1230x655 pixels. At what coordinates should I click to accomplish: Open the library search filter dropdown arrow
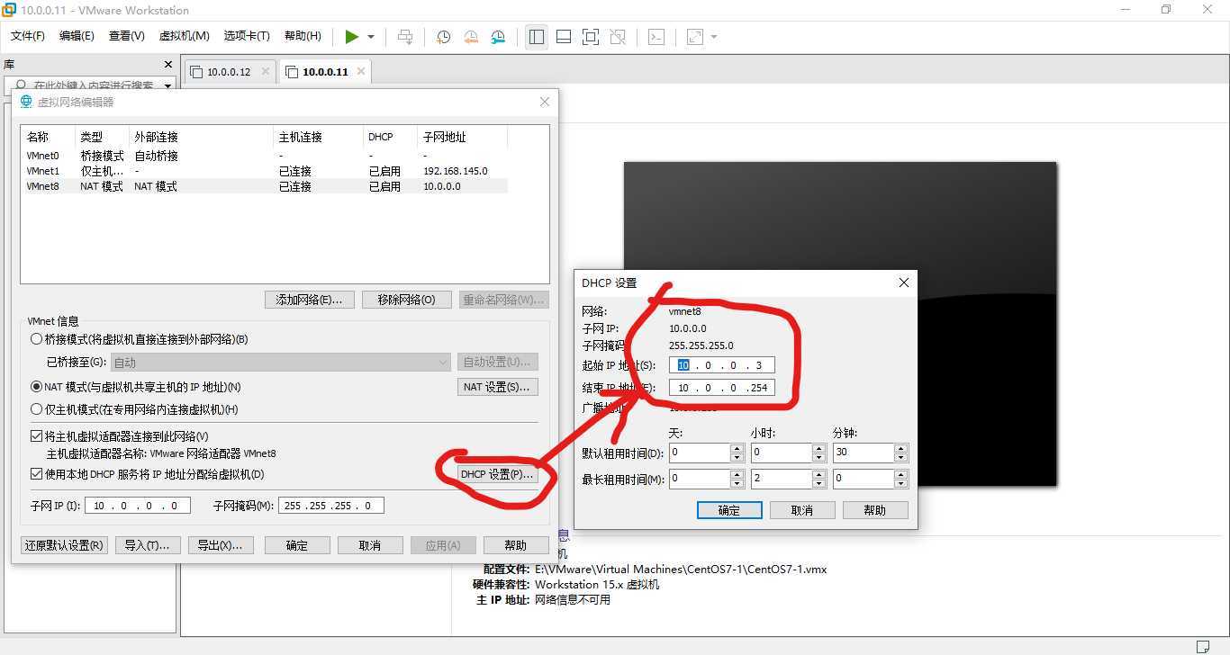(167, 85)
